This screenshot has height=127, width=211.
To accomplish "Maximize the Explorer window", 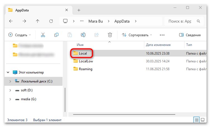I will 188,8.
